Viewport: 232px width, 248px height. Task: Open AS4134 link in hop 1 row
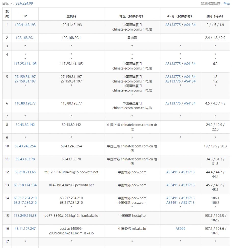coord(190,25)
